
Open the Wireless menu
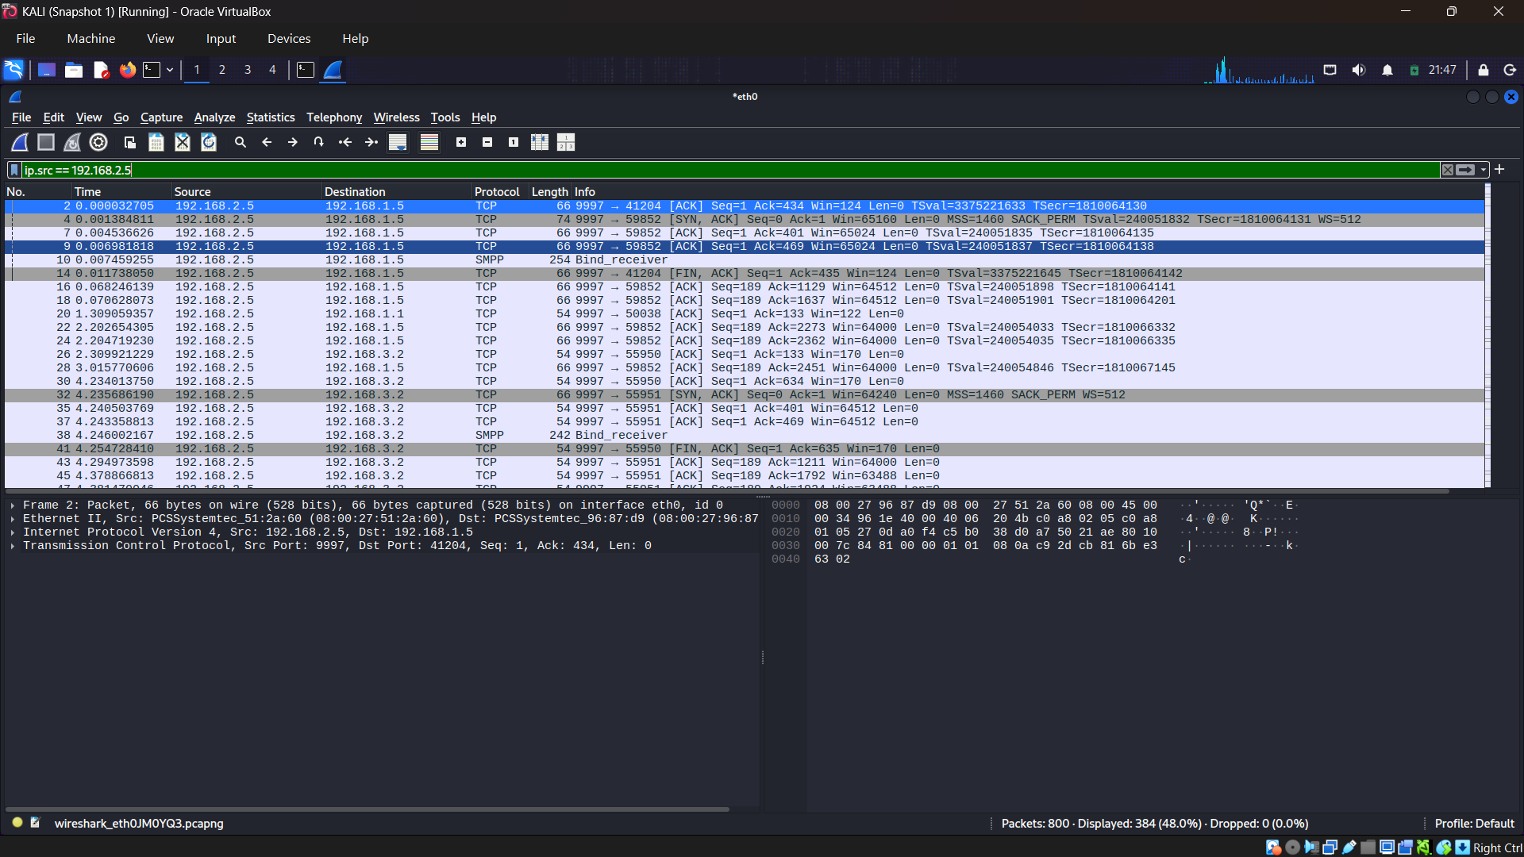[x=396, y=117]
